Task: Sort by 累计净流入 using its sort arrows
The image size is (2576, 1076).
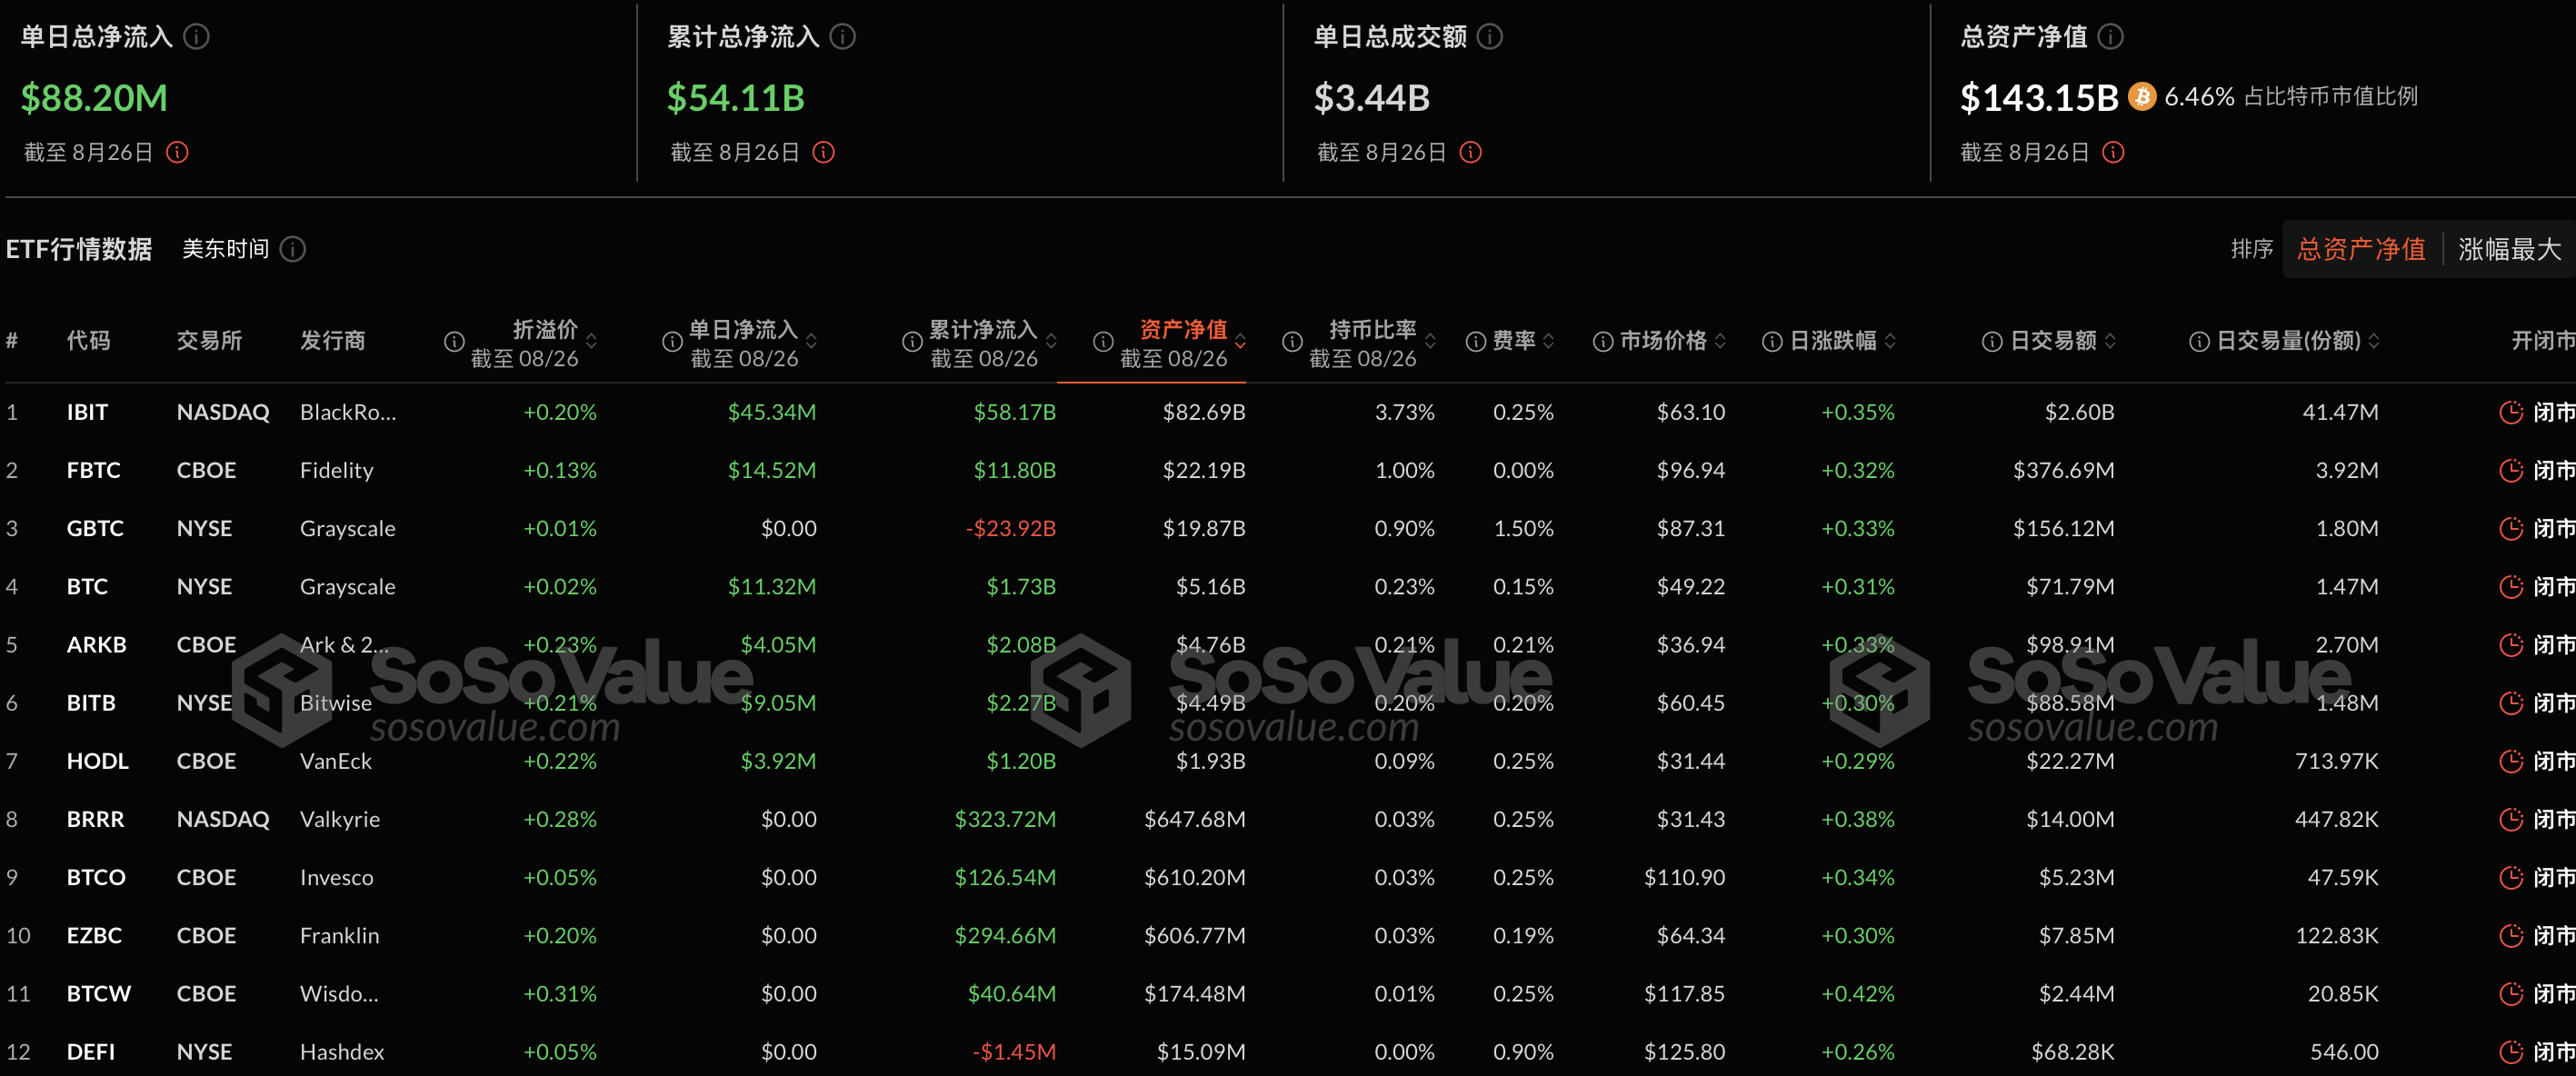Action: point(1051,341)
